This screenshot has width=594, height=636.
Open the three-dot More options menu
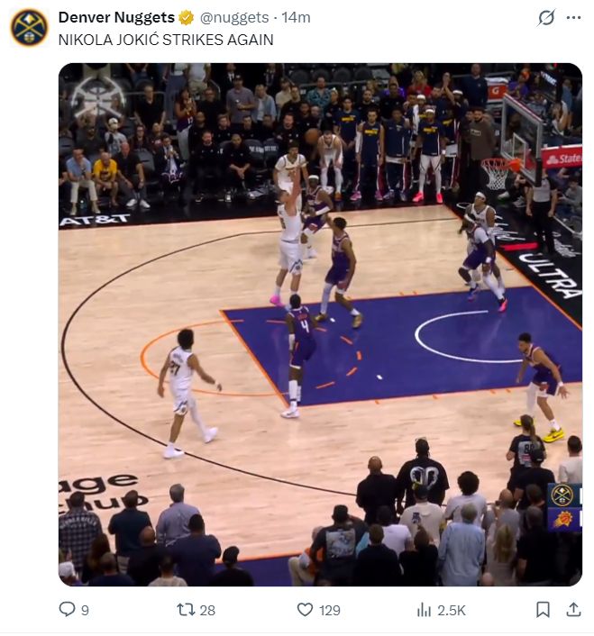pos(573,17)
